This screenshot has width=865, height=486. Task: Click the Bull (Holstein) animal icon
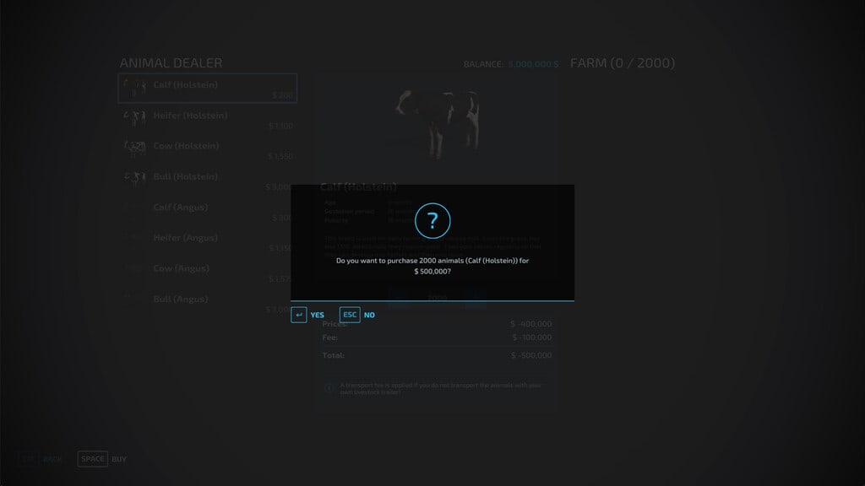point(135,178)
